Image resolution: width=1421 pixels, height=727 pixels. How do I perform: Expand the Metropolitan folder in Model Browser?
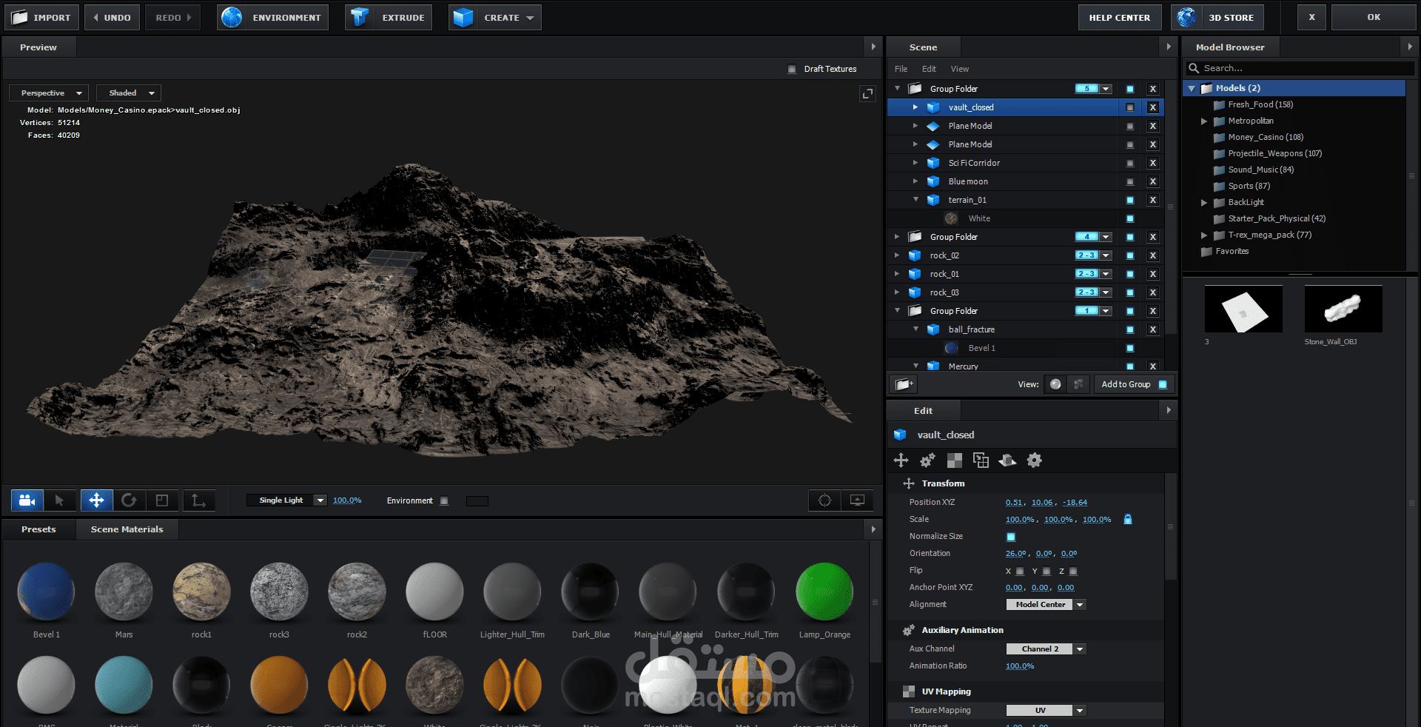click(x=1204, y=121)
